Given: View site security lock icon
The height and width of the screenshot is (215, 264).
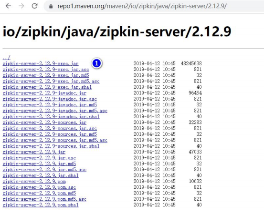Looking at the screenshot, I should pos(51,6).
